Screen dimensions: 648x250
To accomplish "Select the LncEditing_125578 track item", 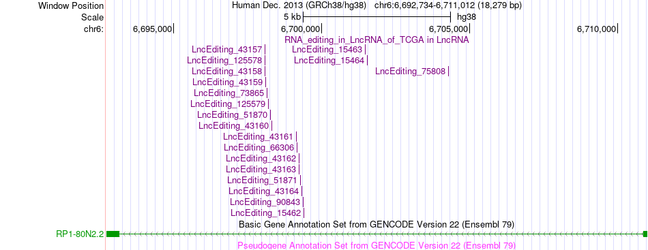I will (224, 61).
